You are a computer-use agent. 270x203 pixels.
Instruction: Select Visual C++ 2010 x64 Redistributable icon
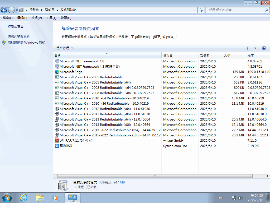57,98
